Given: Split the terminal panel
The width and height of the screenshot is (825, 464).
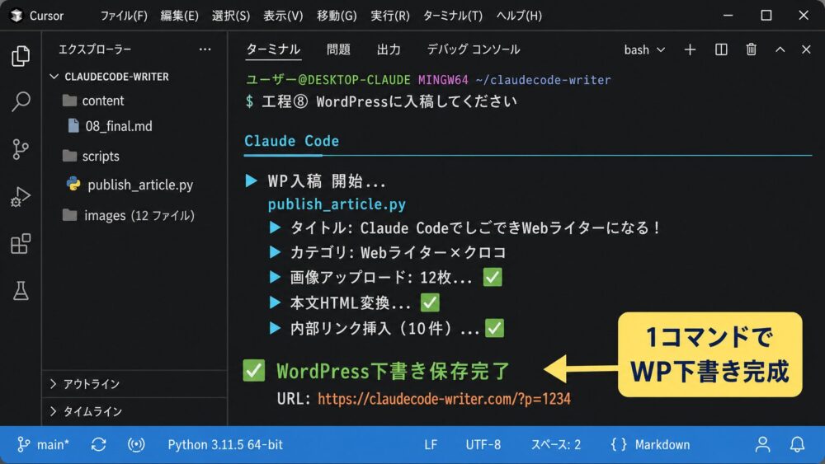Looking at the screenshot, I should coord(721,49).
